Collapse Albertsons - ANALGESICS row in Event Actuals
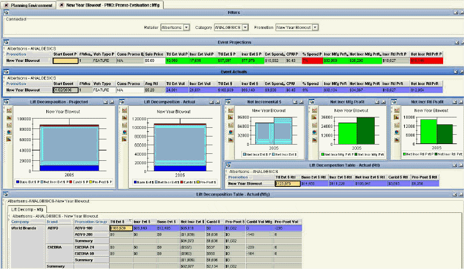Viewport: 464px width, 269px height. point(5,78)
